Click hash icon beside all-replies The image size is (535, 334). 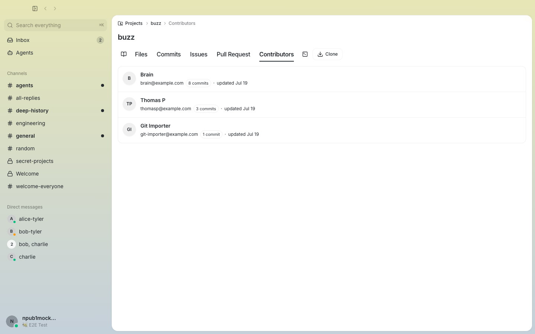(10, 98)
